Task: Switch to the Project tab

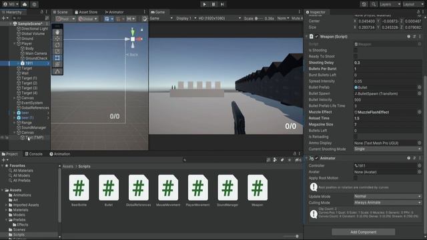Action: (x=10, y=154)
